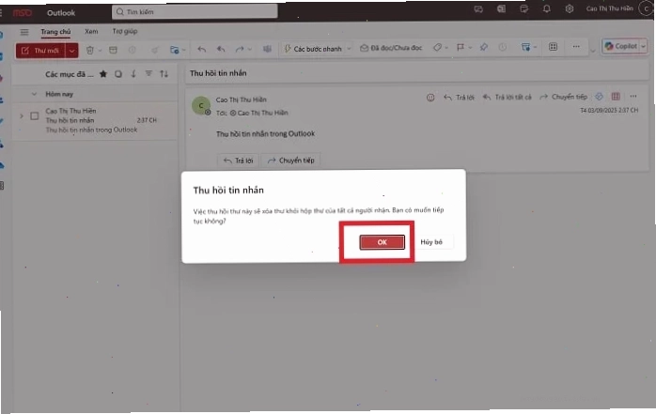The width and height of the screenshot is (656, 414).
Task: Click the Tìm kiếm search box
Action: click(195, 11)
